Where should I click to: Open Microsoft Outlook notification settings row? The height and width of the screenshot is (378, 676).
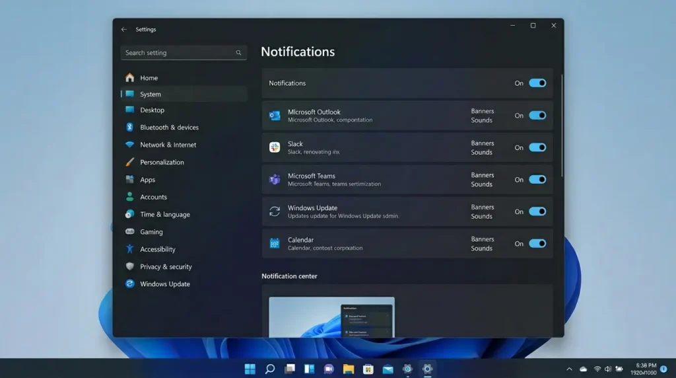click(x=407, y=116)
